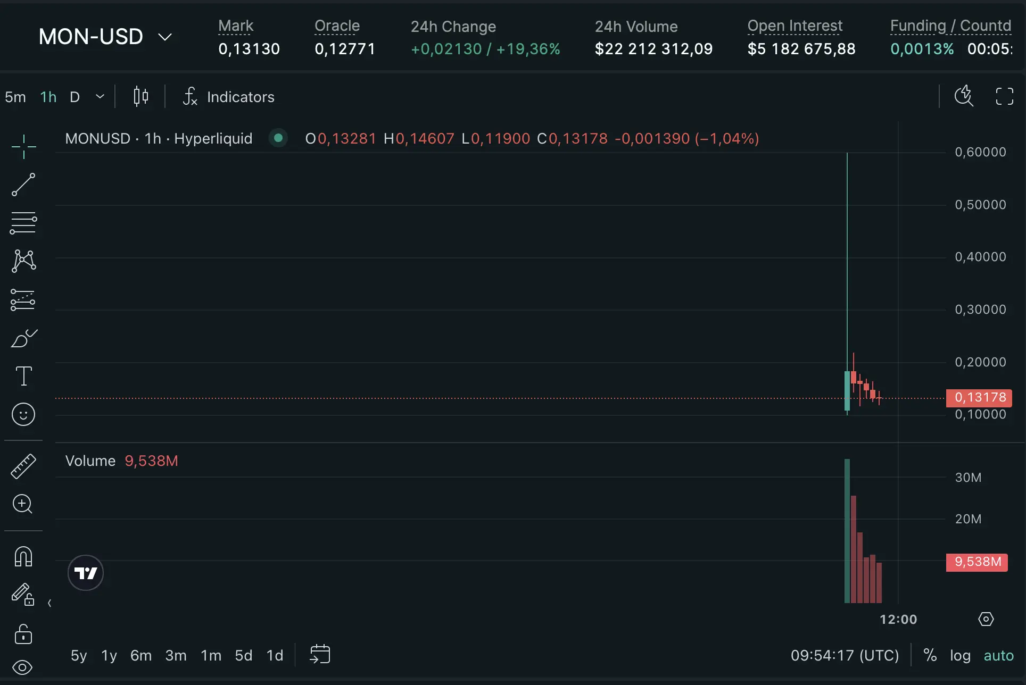
Task: Select the Text annotation tool
Action: point(23,376)
